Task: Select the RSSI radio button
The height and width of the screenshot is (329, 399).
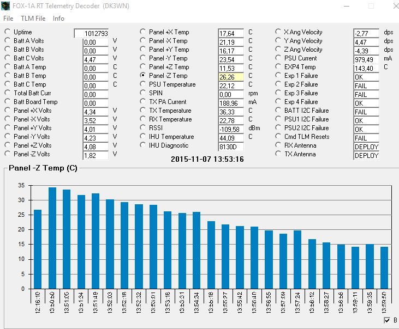Action: click(143, 127)
